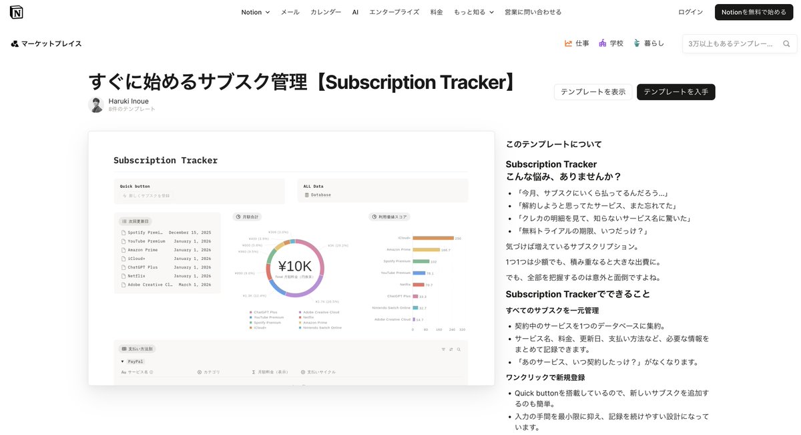
Task: Click すべてのサブスクを一元管理 subheading
Action: point(552,311)
